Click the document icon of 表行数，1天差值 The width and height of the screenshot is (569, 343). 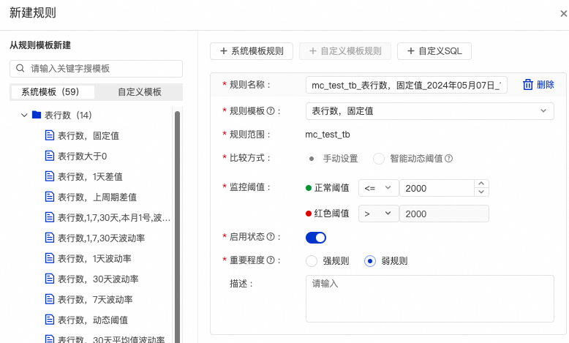pyautogui.click(x=49, y=176)
